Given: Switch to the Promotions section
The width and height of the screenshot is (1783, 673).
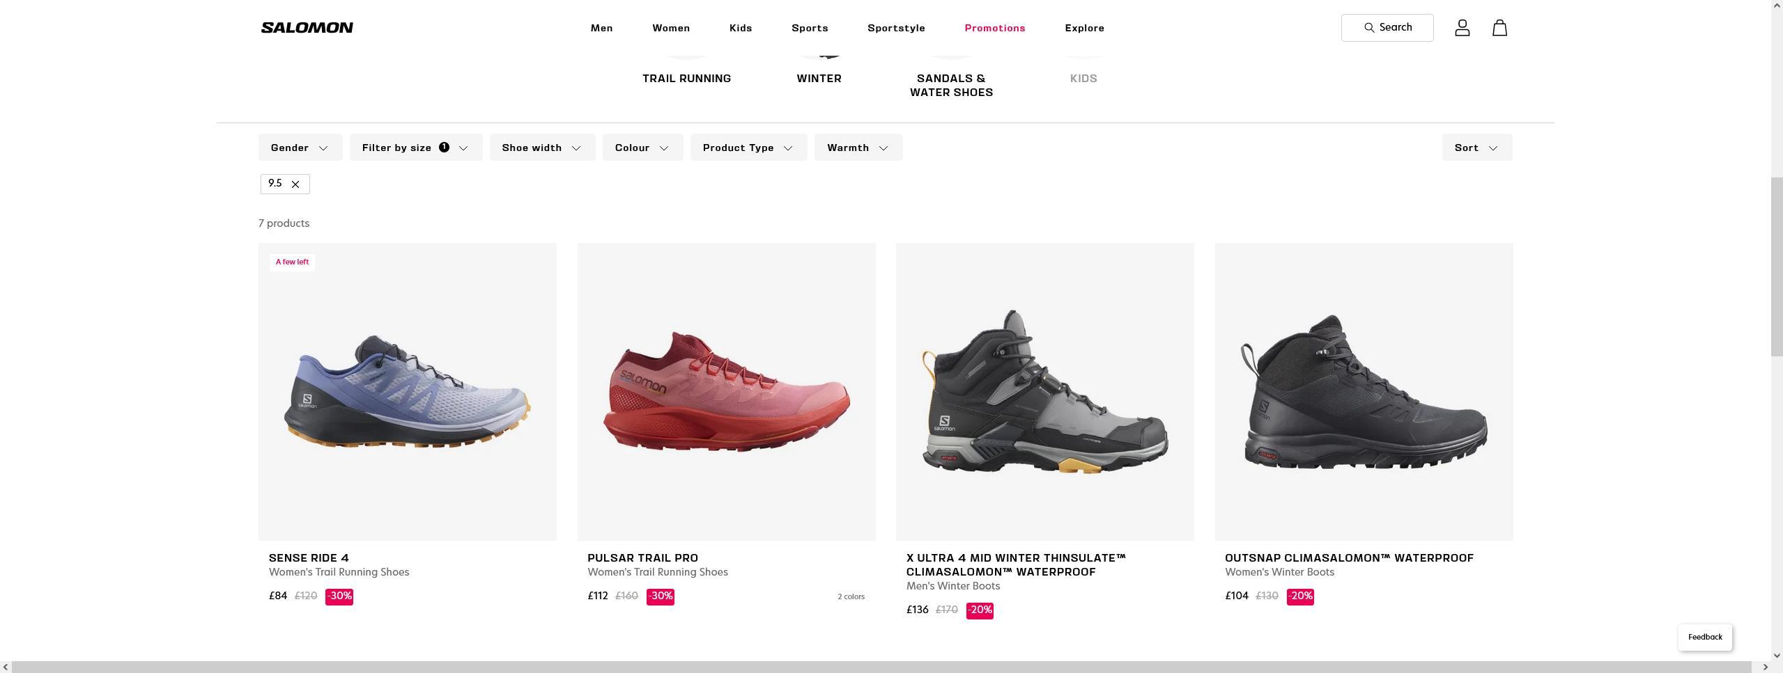Looking at the screenshot, I should pos(994,28).
